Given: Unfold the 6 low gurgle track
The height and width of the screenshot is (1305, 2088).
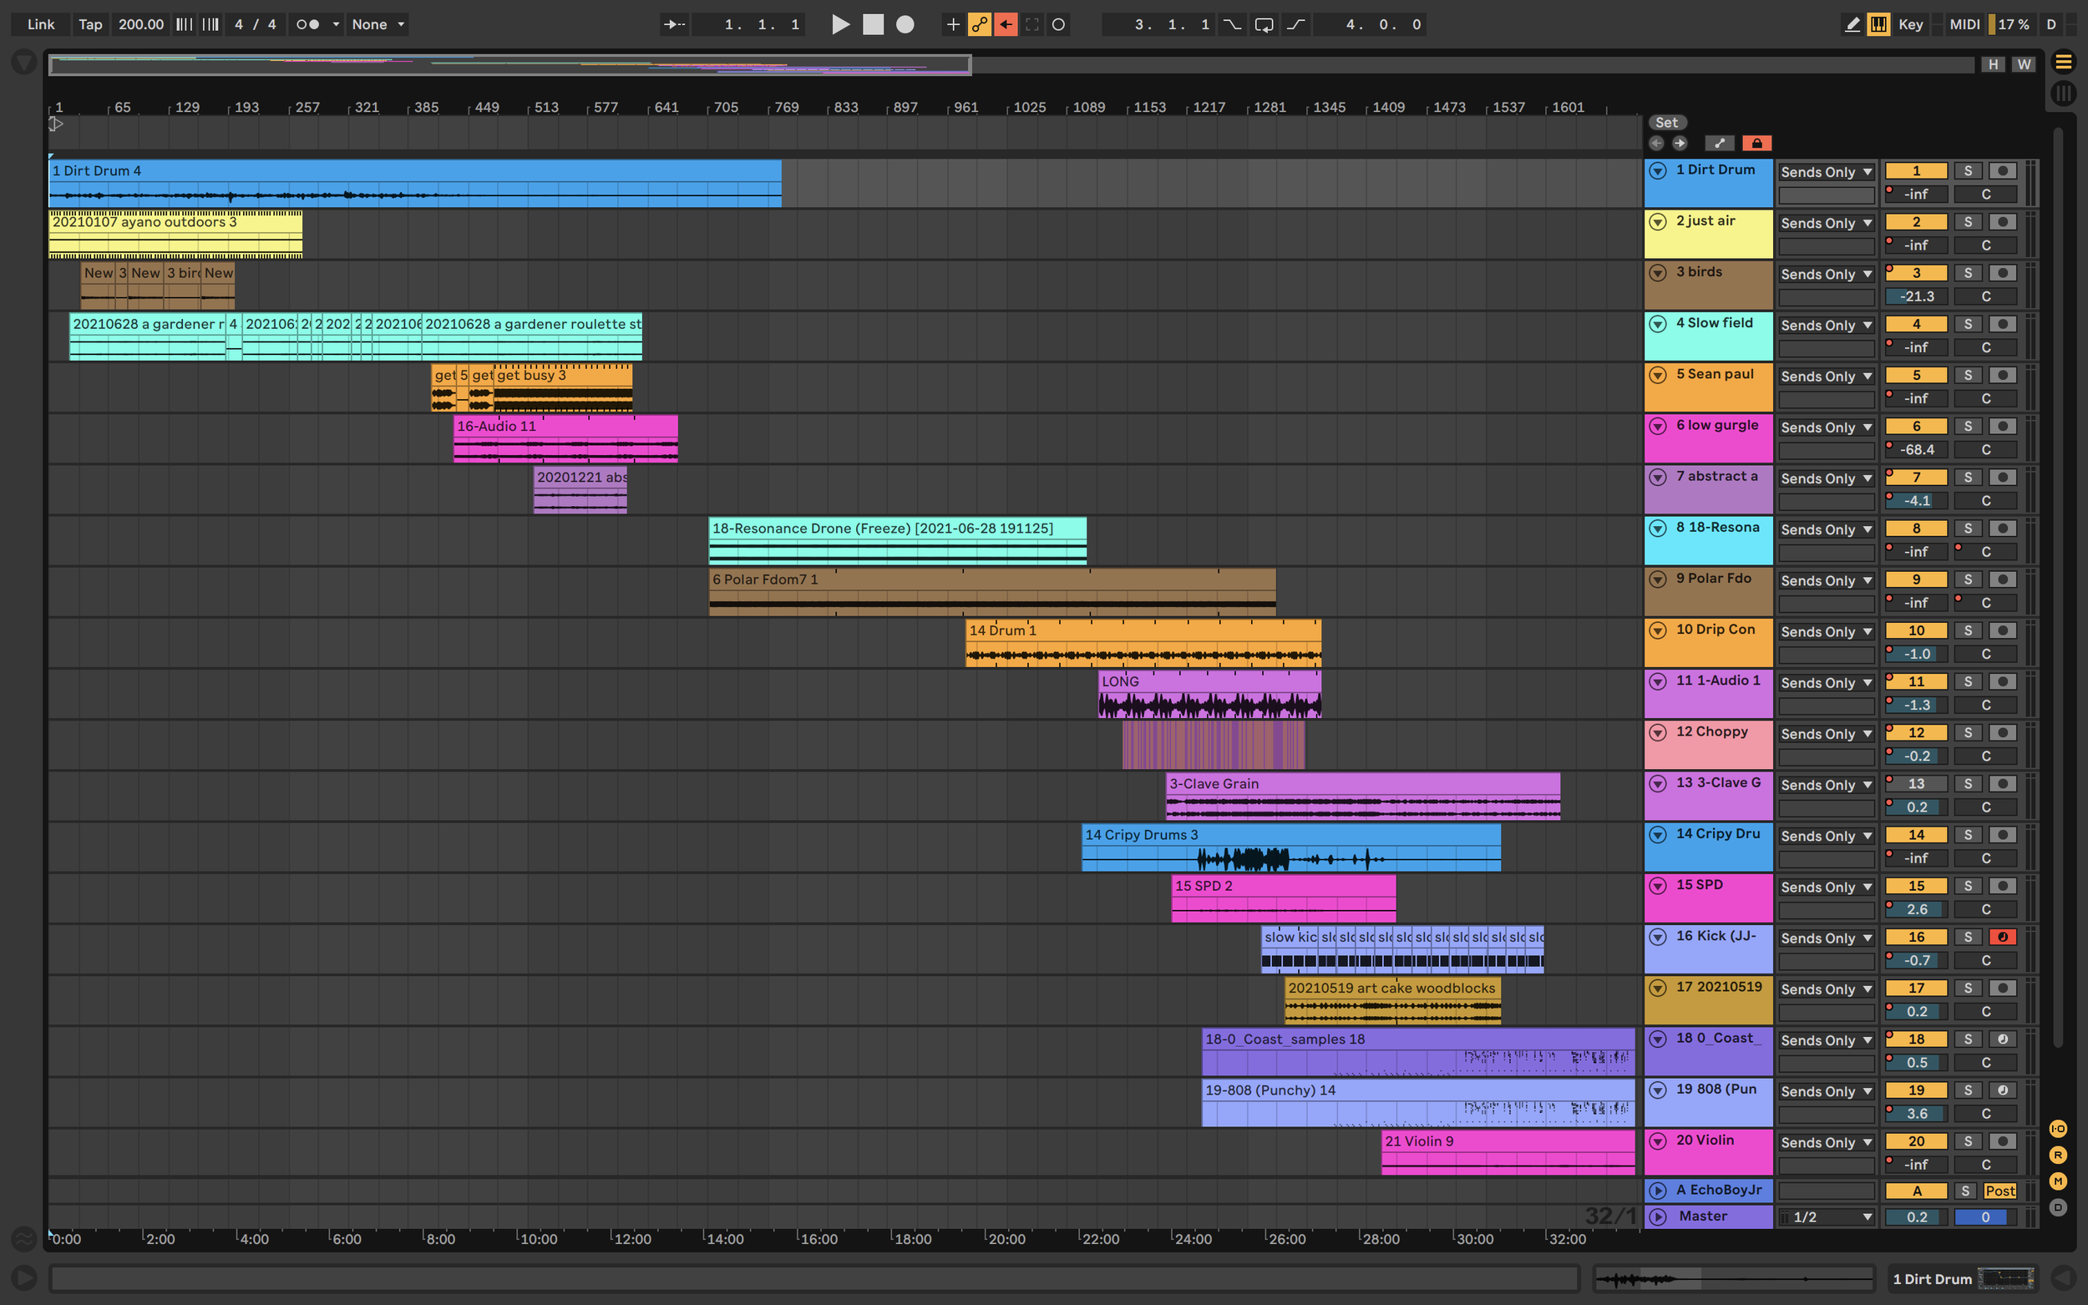Looking at the screenshot, I should coord(1657,426).
